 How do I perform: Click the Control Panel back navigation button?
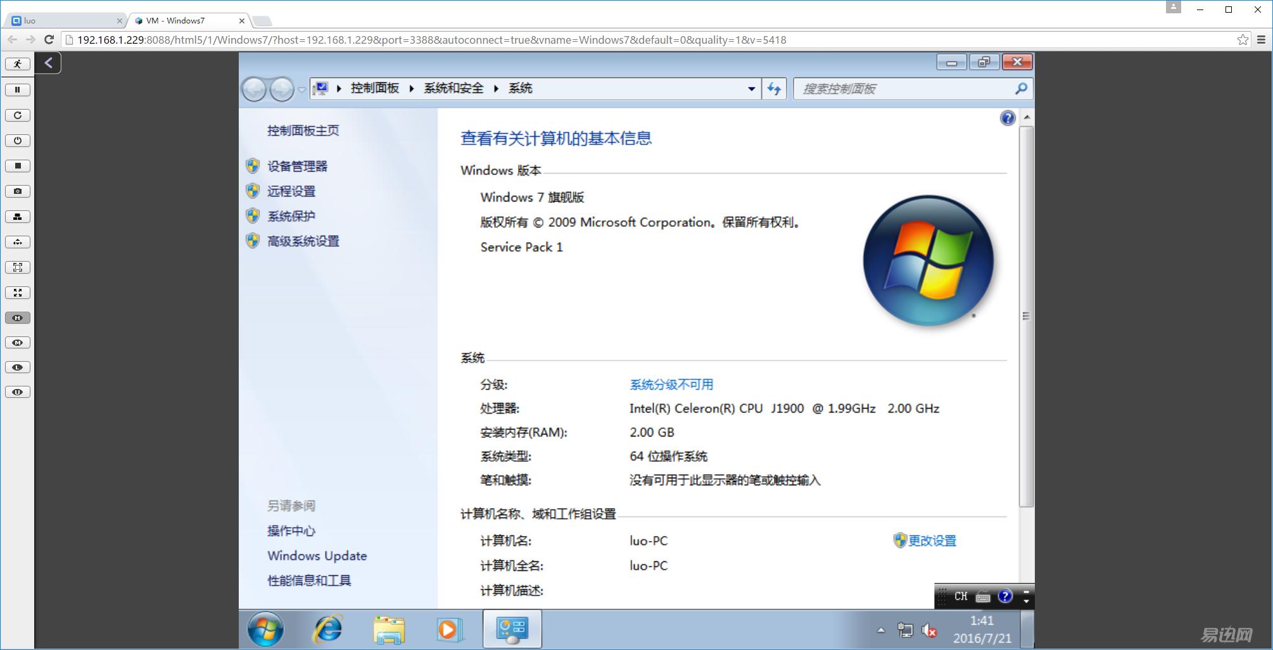255,89
